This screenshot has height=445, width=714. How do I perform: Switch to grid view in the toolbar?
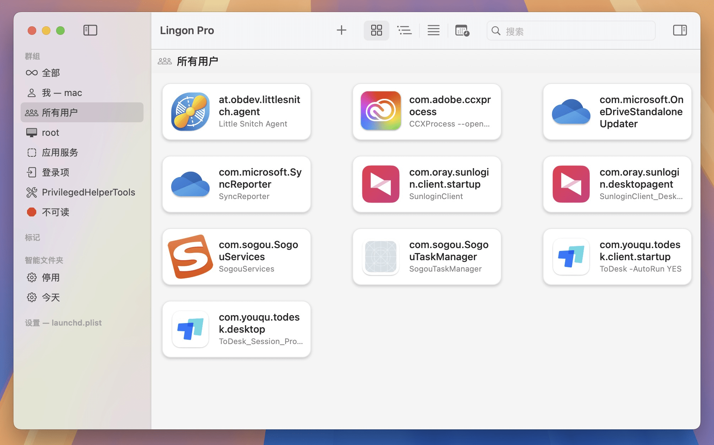coord(376,30)
